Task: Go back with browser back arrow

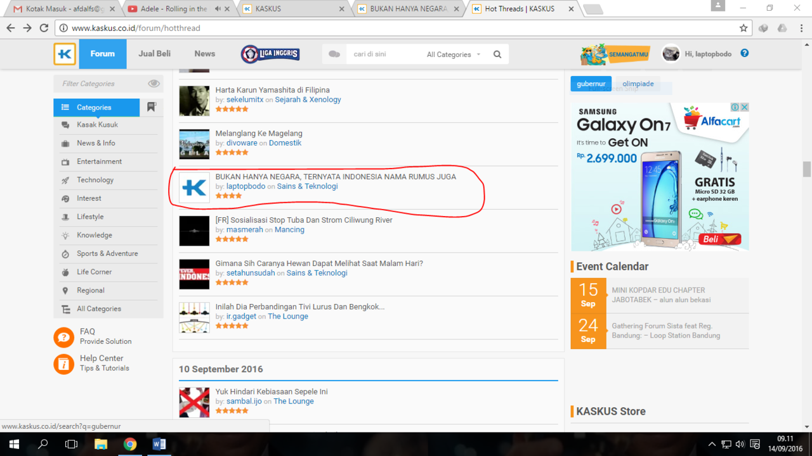Action: 11,28
